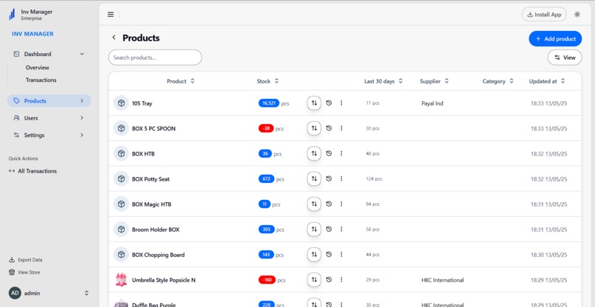Open the Overview page
595x307 pixels.
click(x=37, y=68)
